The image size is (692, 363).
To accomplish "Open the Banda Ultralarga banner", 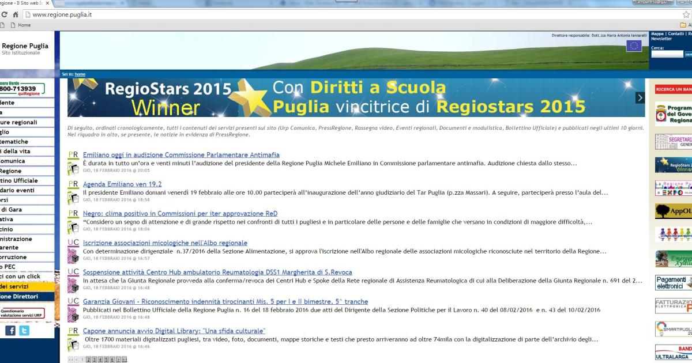I will point(674,352).
